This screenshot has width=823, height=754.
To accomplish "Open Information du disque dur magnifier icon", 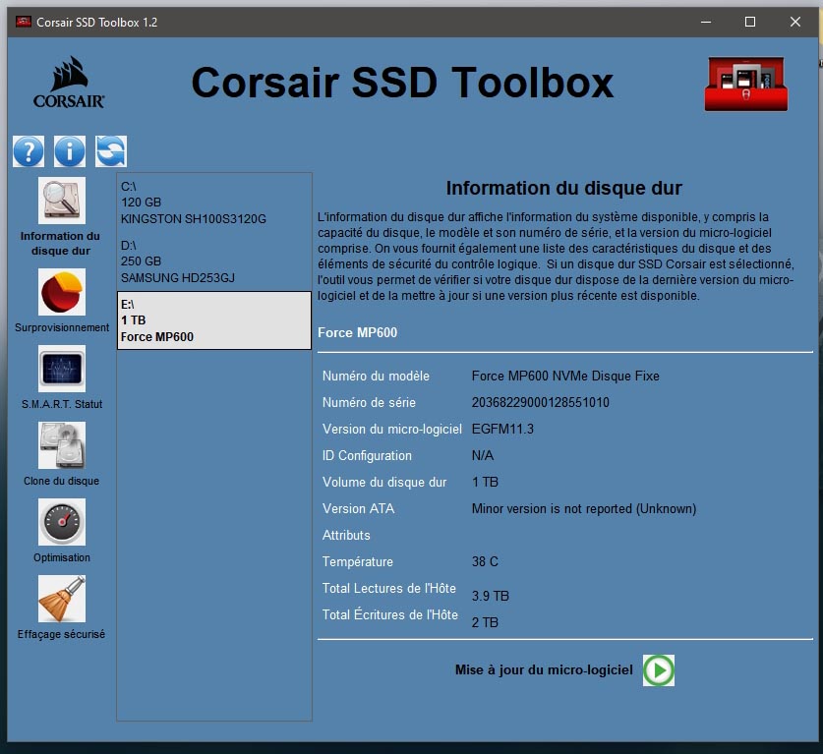I will (61, 201).
